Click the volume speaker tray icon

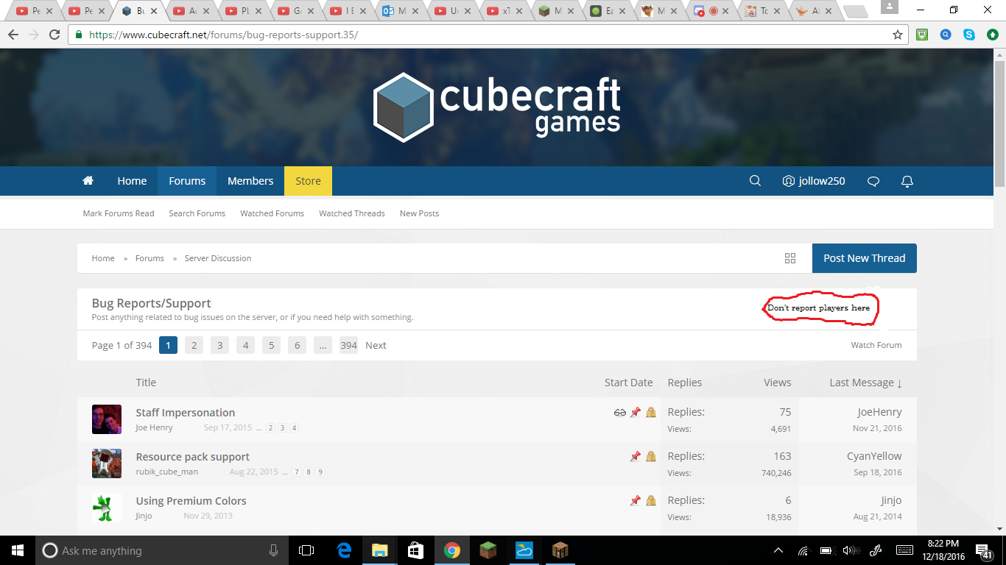(848, 550)
